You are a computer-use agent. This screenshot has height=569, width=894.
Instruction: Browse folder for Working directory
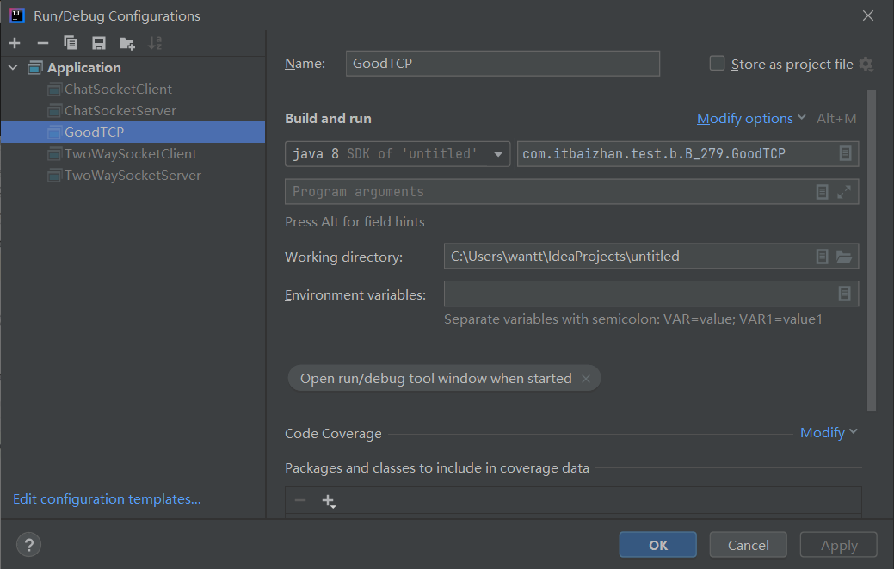[x=844, y=257]
